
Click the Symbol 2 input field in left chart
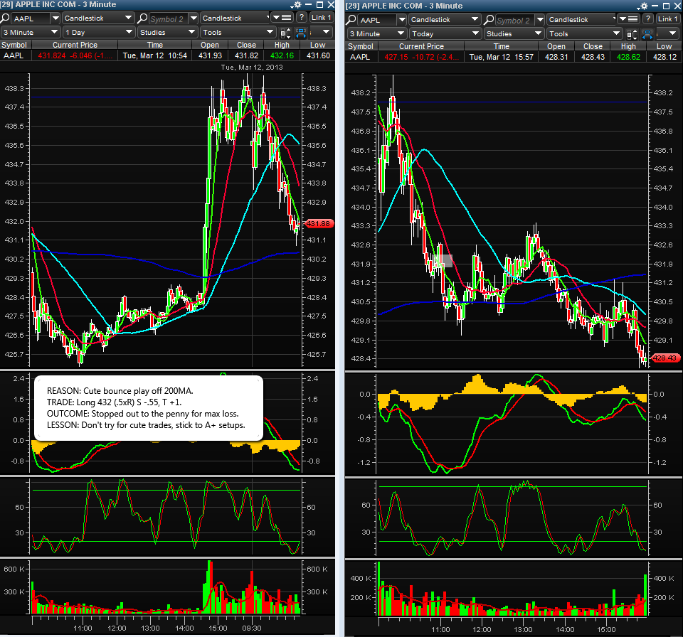coord(169,18)
